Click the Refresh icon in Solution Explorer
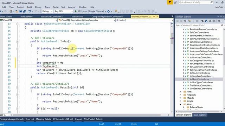The image size is (225, 126). click(206, 21)
